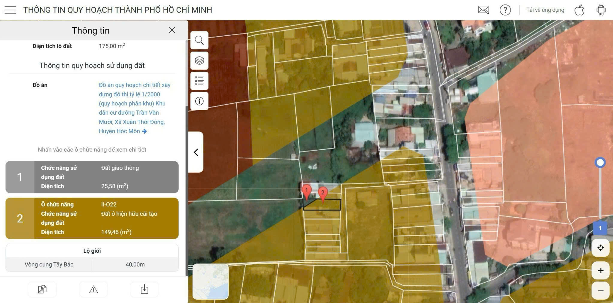Click the info circle map button
613x303 pixels.
199,101
